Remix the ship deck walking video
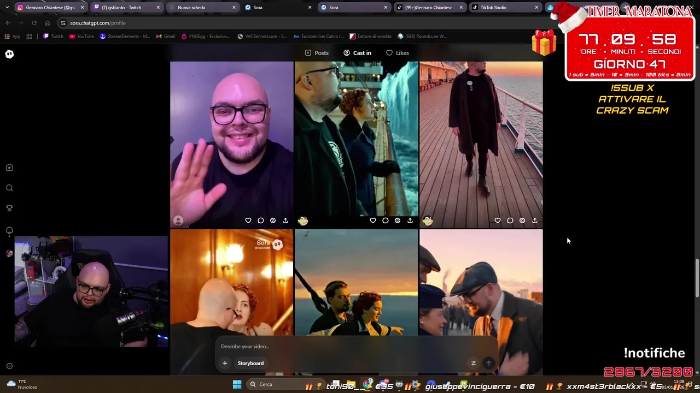 click(522, 221)
